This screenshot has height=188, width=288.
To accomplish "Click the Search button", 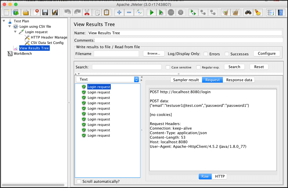I will click(234, 67).
